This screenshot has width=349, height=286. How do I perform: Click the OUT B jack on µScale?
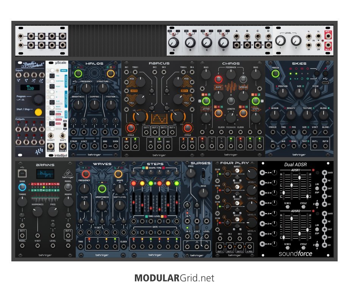tap(63, 147)
